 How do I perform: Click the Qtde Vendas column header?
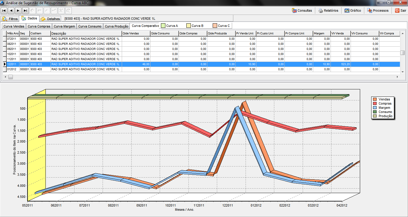tap(136, 33)
